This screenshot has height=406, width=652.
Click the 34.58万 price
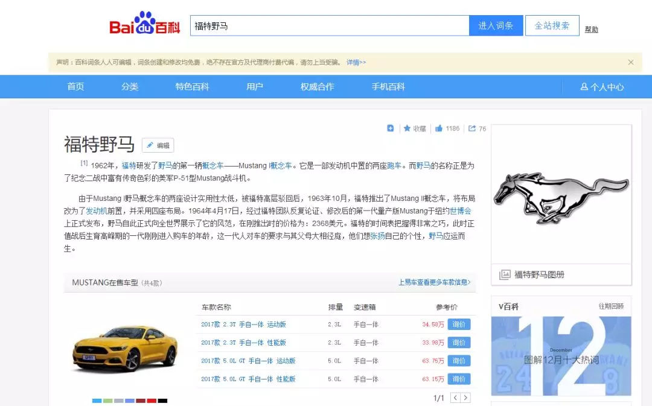coord(433,325)
